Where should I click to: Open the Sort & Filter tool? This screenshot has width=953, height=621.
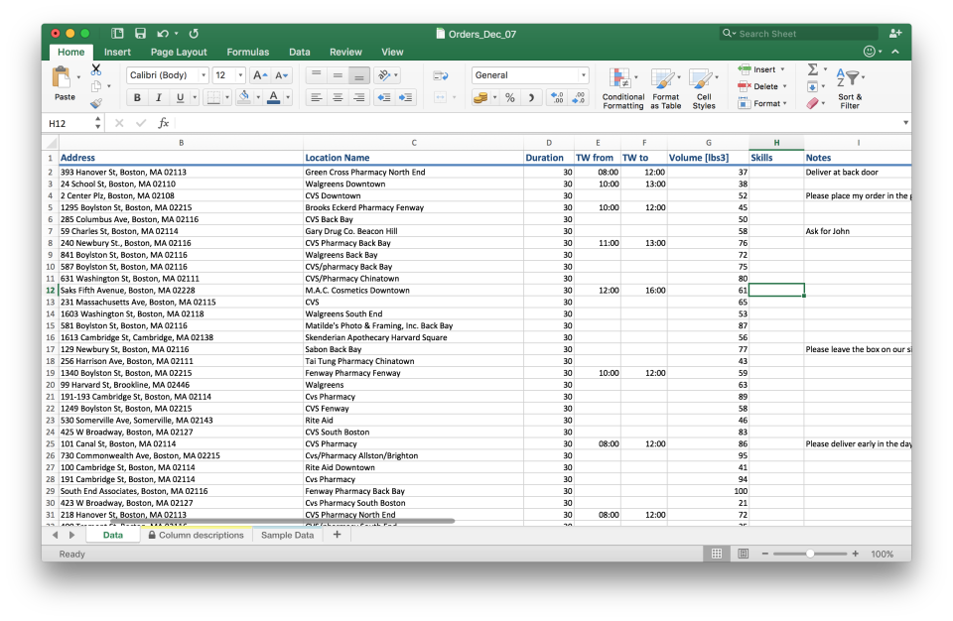(850, 88)
